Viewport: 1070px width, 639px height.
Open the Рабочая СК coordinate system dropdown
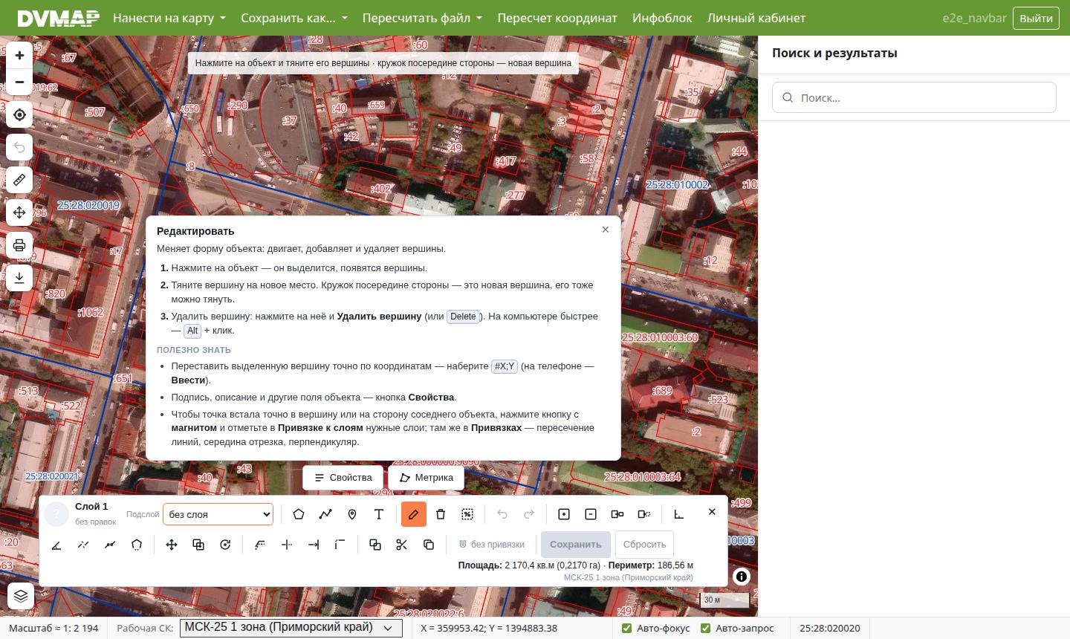coord(291,628)
